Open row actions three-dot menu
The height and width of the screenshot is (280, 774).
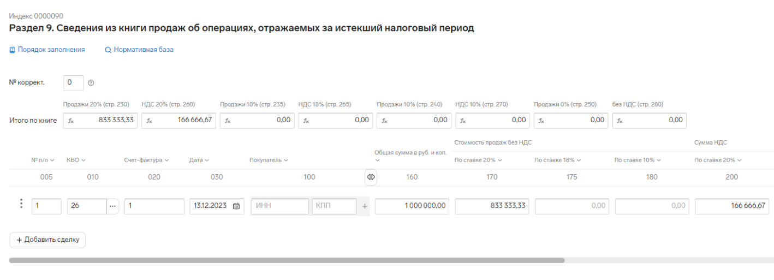21,204
